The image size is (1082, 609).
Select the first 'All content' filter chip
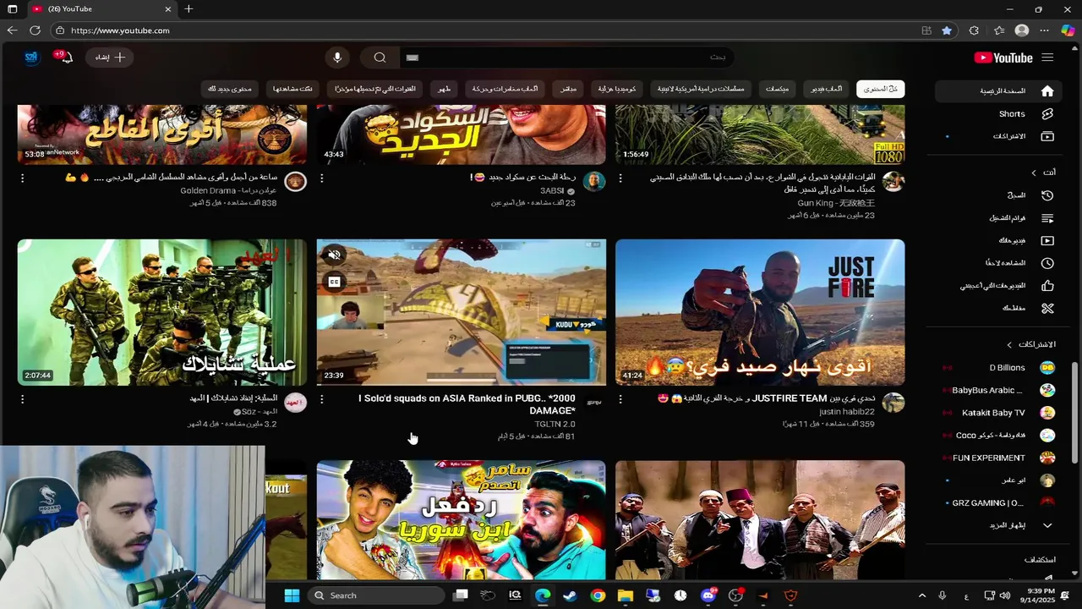(880, 89)
